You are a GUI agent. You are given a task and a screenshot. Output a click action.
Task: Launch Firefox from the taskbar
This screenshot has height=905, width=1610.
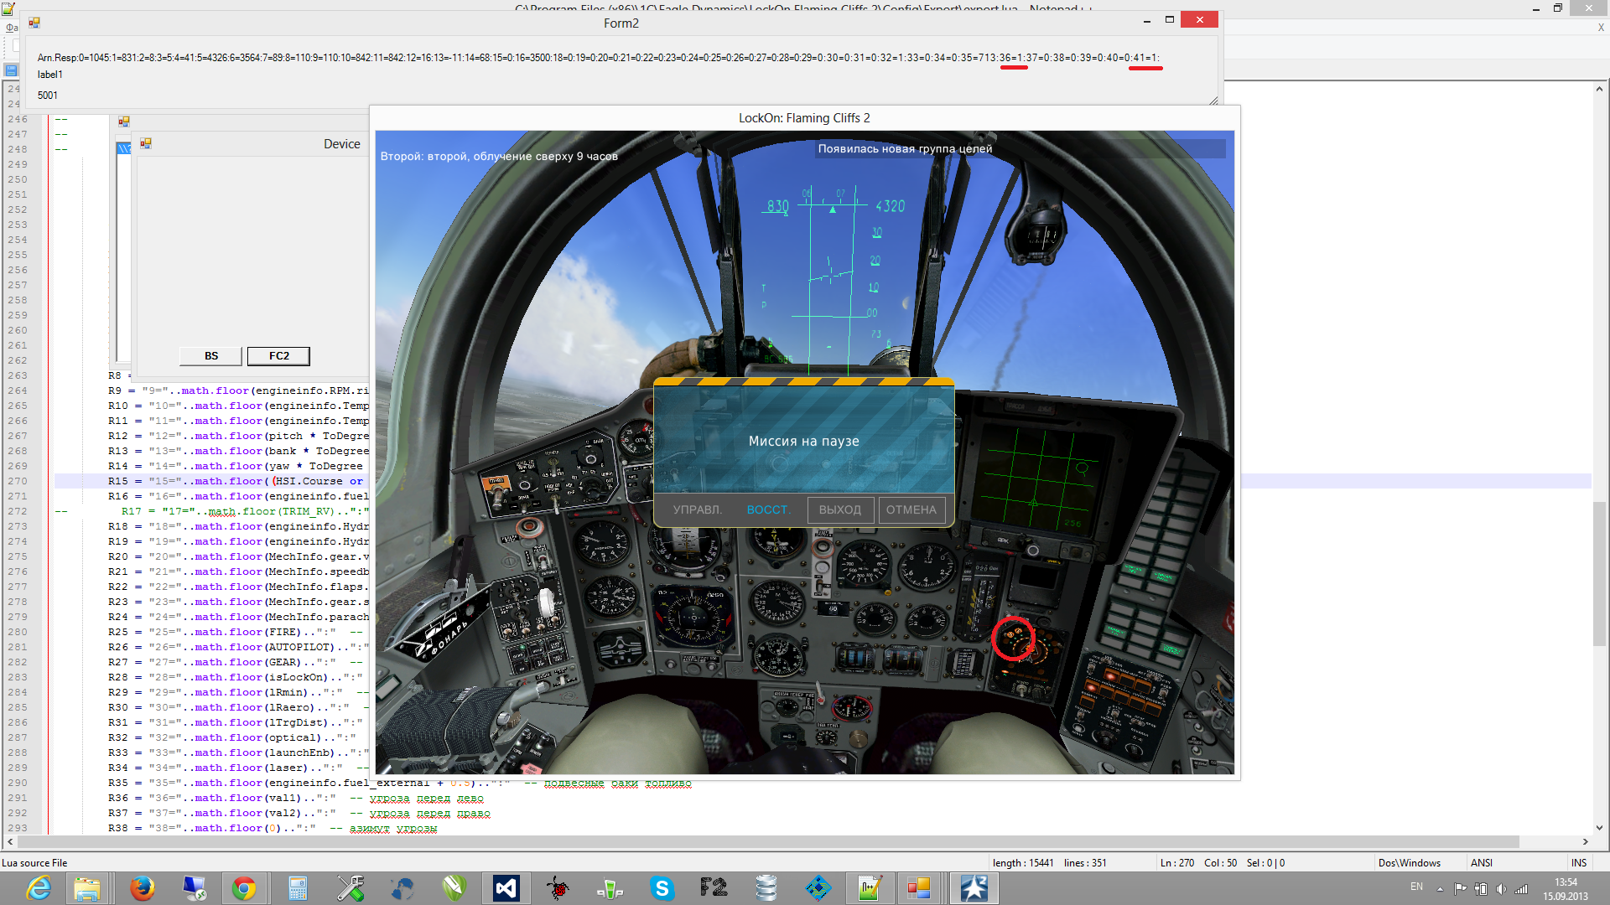pos(143,888)
